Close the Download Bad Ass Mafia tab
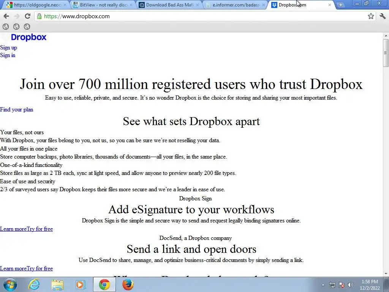Image resolution: width=389 pixels, height=292 pixels. pyautogui.click(x=198, y=5)
